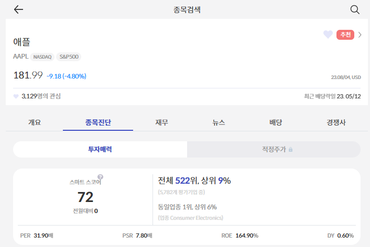The image size is (370, 247).
Task: Click the 애플 company name
Action: point(21,42)
